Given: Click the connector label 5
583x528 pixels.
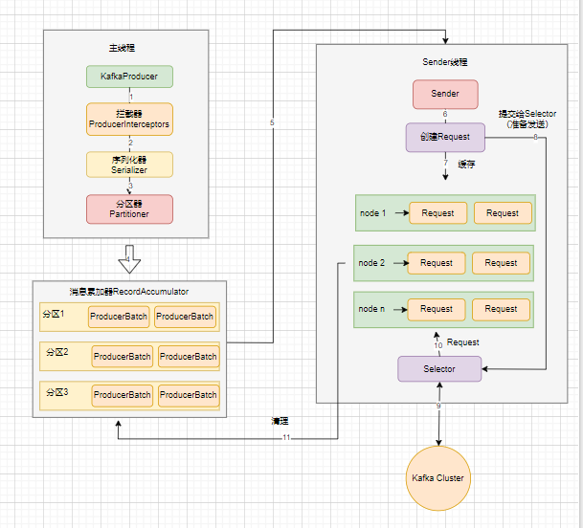Looking at the screenshot, I should click(272, 122).
